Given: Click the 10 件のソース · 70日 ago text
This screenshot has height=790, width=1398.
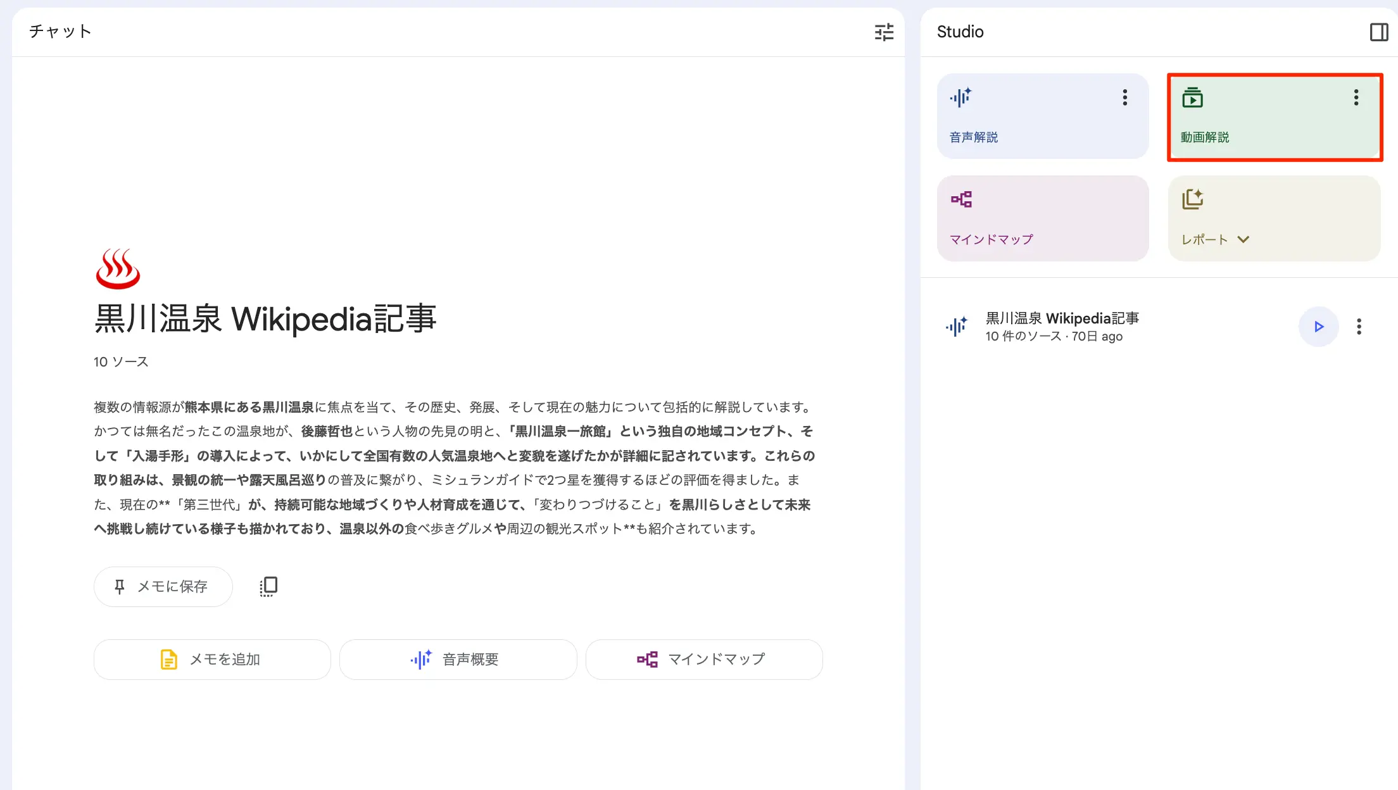Looking at the screenshot, I should point(1054,337).
